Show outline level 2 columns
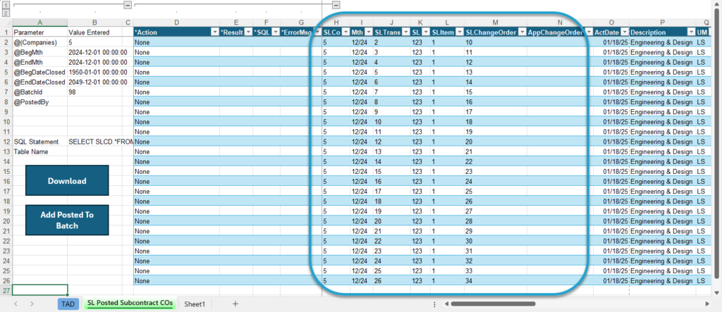The height and width of the screenshot is (312, 722). pyautogui.click(x=6, y=13)
